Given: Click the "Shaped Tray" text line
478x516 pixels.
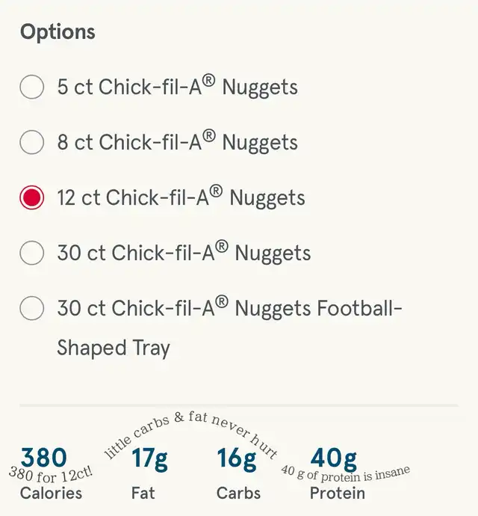Looking at the screenshot, I should pyautogui.click(x=114, y=348).
